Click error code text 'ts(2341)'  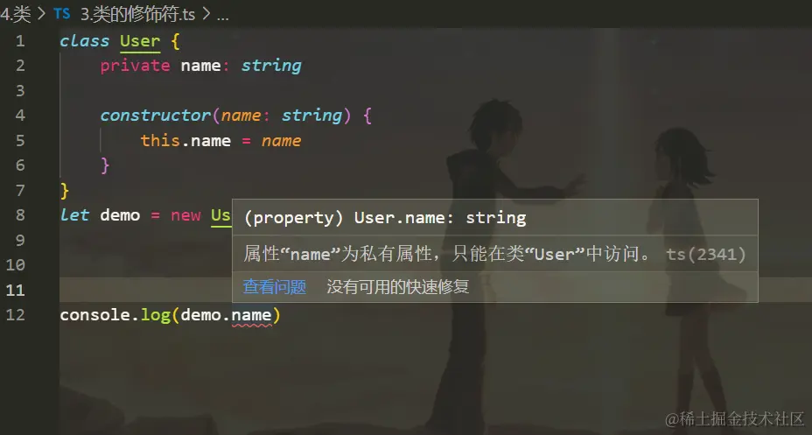click(706, 255)
